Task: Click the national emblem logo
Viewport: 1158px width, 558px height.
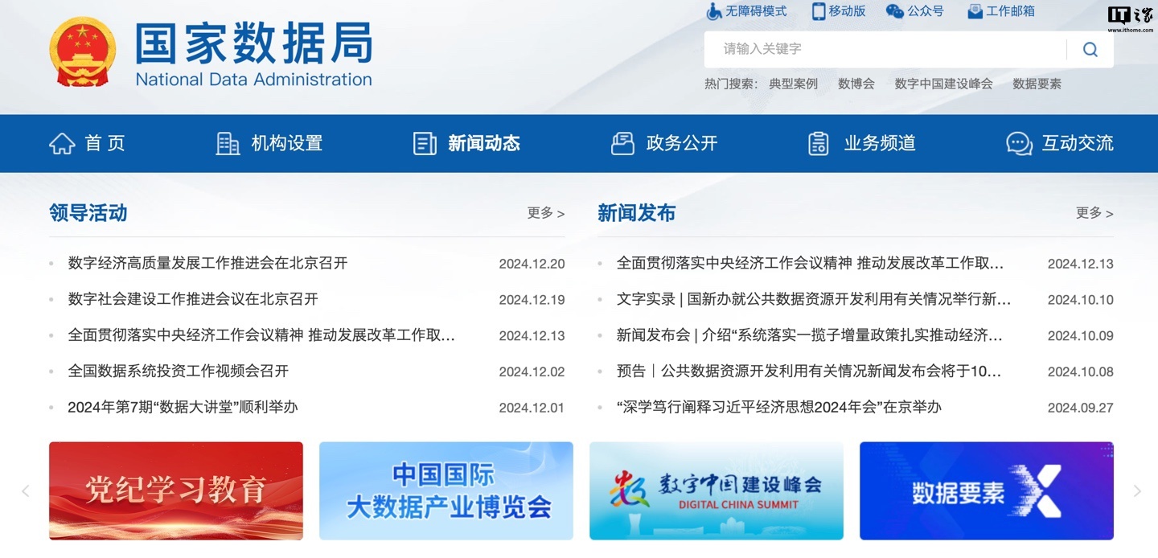Action: (x=83, y=52)
